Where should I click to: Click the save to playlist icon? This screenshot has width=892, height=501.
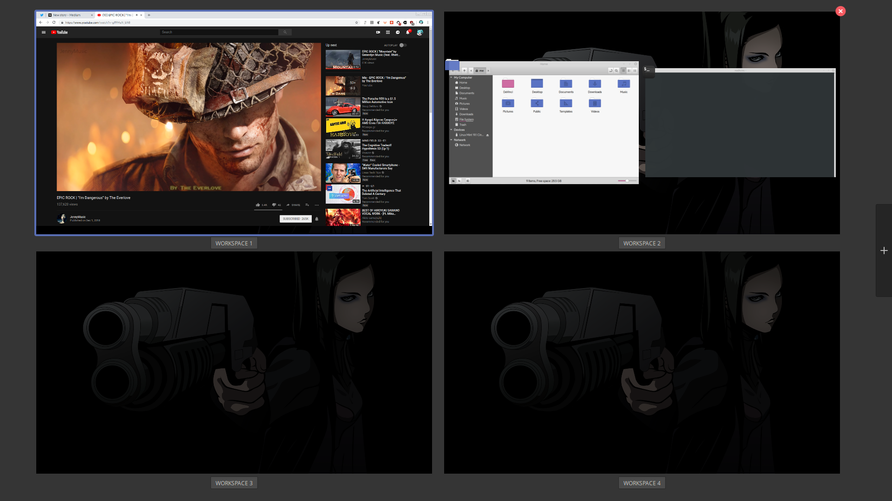tap(307, 205)
